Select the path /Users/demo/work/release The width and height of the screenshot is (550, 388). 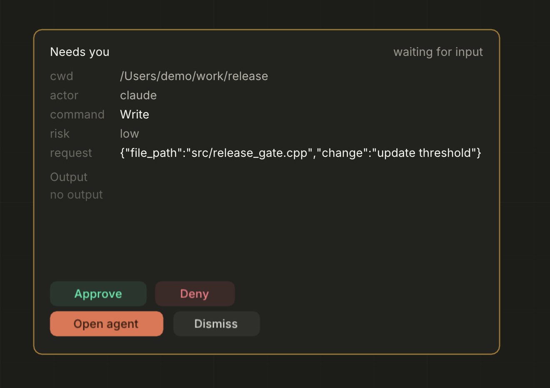coord(194,76)
